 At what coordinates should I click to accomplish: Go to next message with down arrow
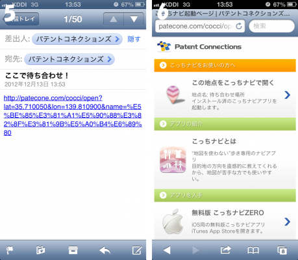134,19
